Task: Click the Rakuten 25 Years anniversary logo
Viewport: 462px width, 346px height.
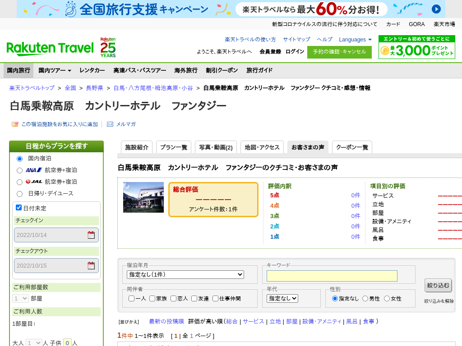Action: click(108, 47)
